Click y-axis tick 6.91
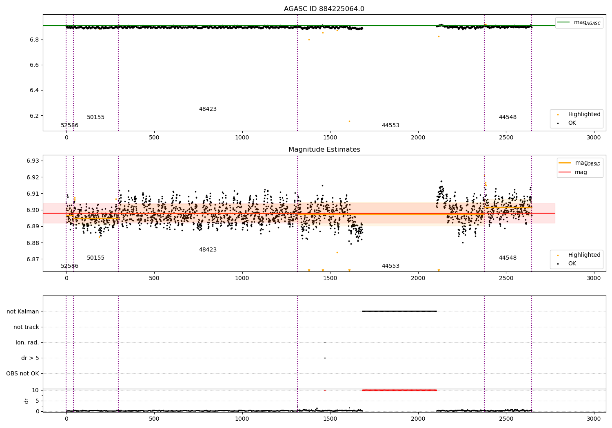The height and width of the screenshot is (428, 612). tap(33, 194)
